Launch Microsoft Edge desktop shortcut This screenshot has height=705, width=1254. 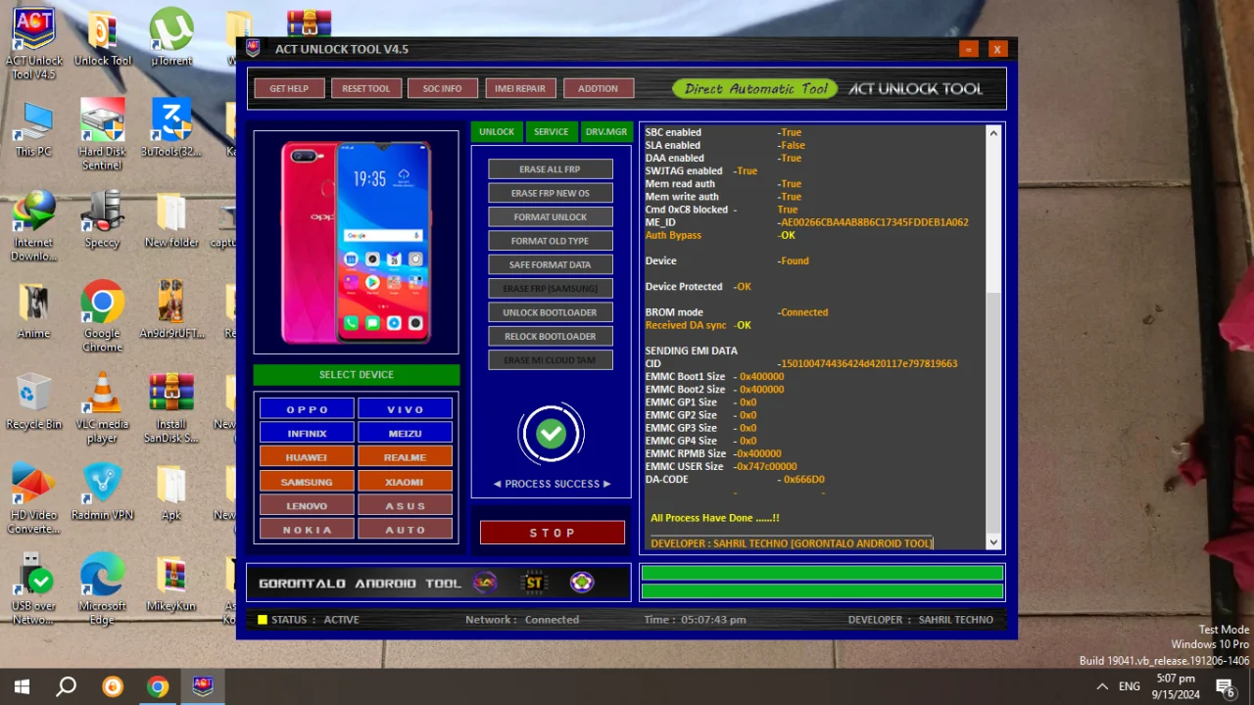[x=103, y=589]
